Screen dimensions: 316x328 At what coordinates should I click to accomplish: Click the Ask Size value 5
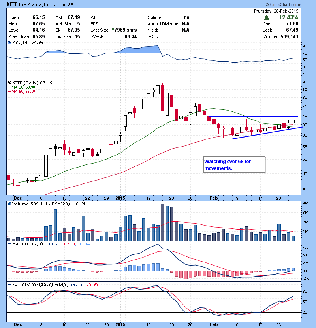pos(79,24)
